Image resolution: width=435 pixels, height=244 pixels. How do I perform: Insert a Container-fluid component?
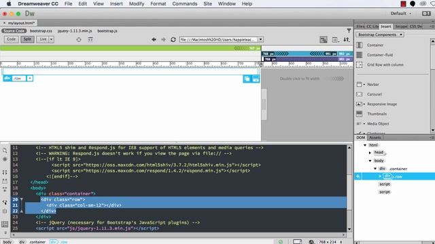pos(379,55)
